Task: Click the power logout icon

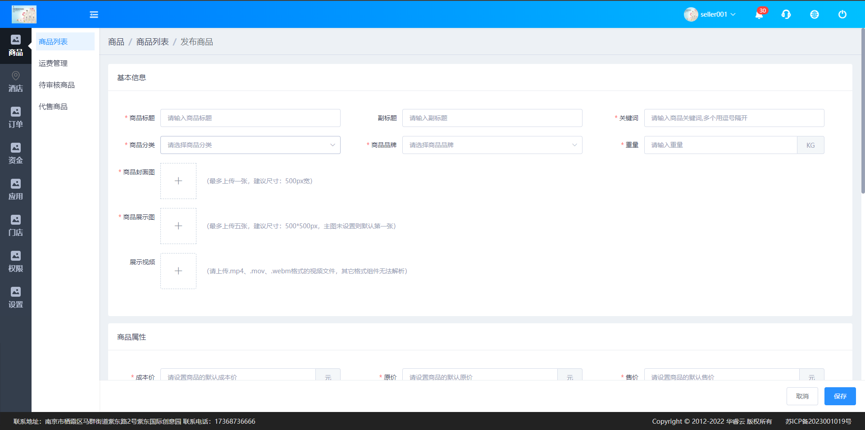Action: (x=842, y=14)
